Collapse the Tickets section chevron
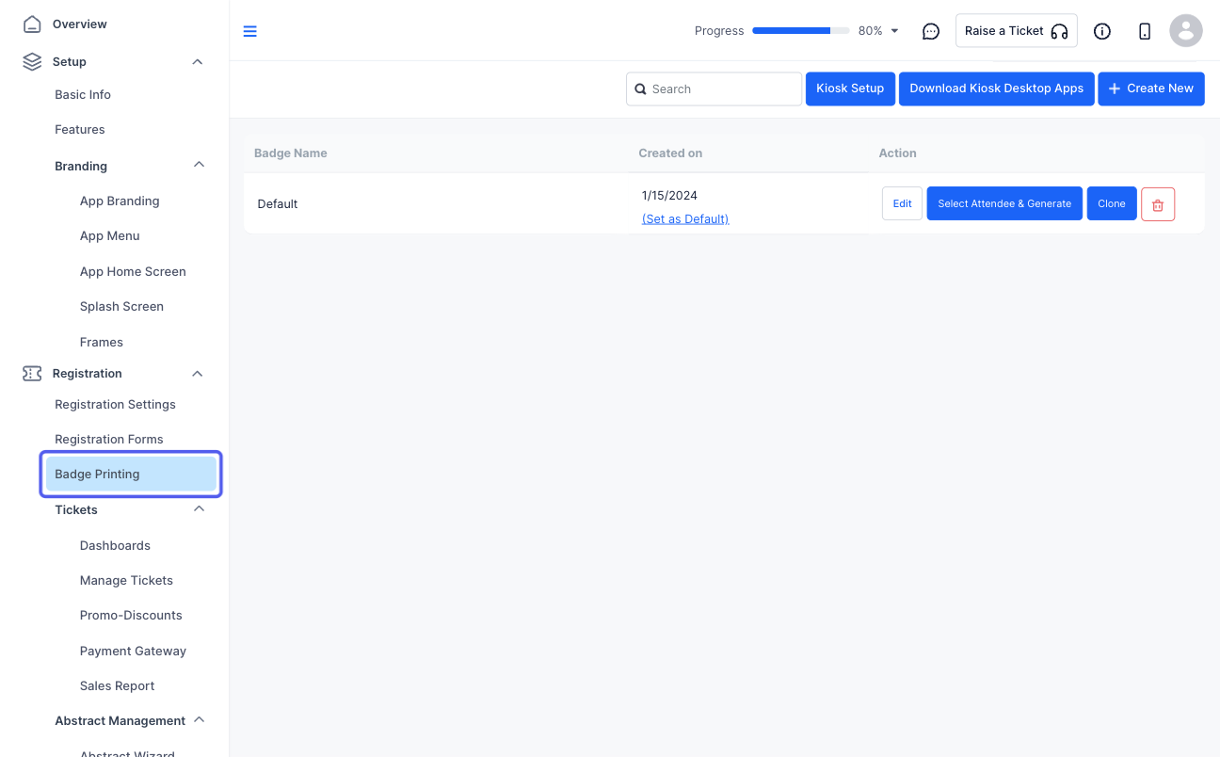This screenshot has height=757, width=1220. pos(199,509)
